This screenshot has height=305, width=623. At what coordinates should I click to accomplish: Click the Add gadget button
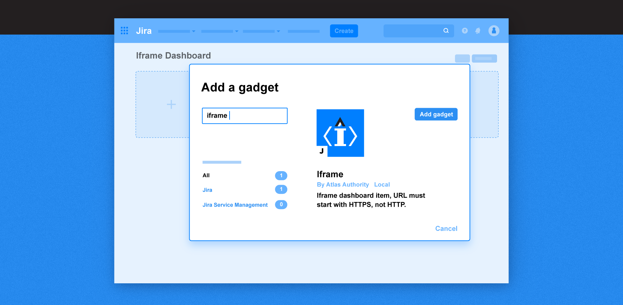tap(436, 114)
